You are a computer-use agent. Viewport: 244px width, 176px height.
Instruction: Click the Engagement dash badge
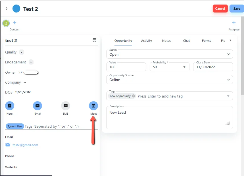coord(31,62)
